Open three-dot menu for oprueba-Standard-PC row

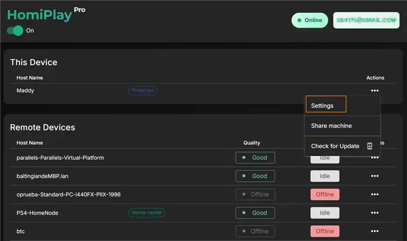374,194
